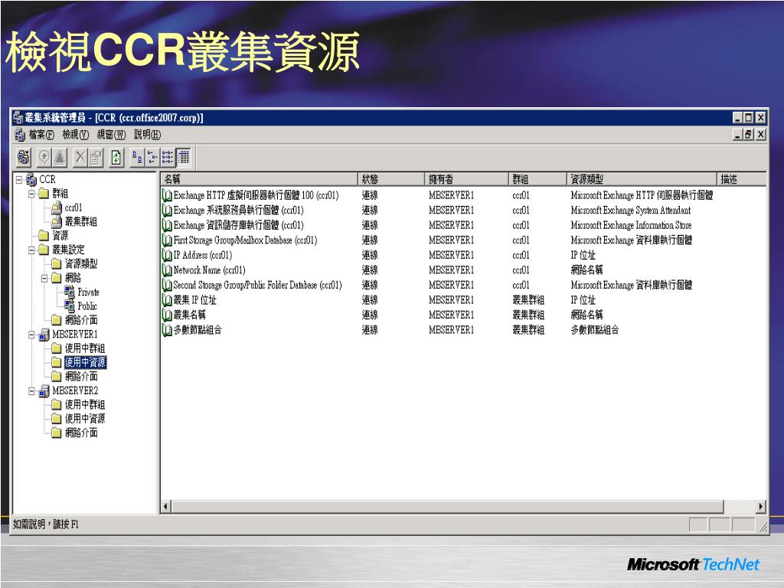Click the resource icon of Exchange 系統服務員執行個體 row
The height and width of the screenshot is (588, 784).
coord(167,211)
